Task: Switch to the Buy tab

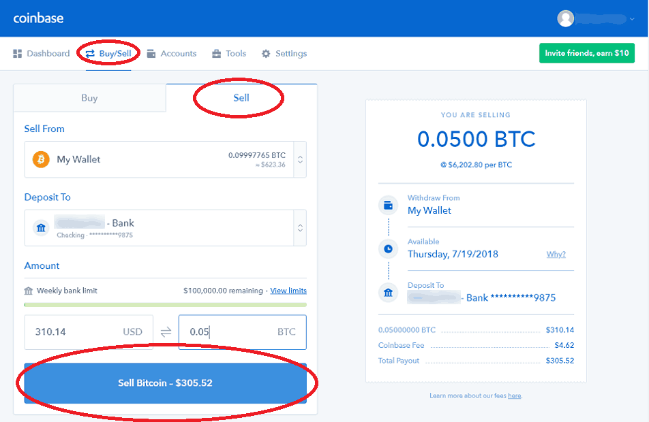Action: [89, 98]
